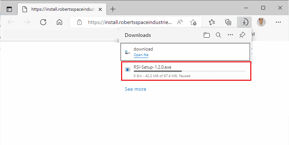Search downloads with magnifier icon

point(219,35)
